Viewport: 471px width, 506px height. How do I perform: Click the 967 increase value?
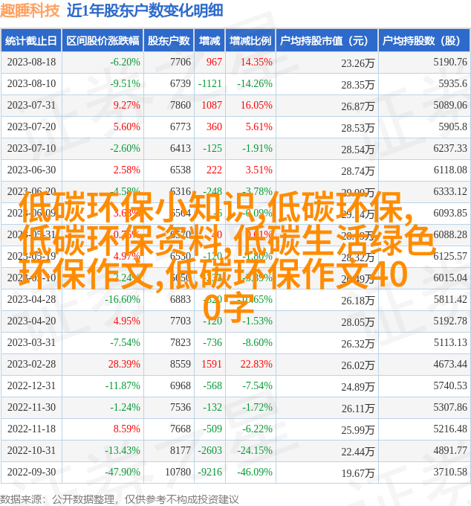(x=214, y=62)
